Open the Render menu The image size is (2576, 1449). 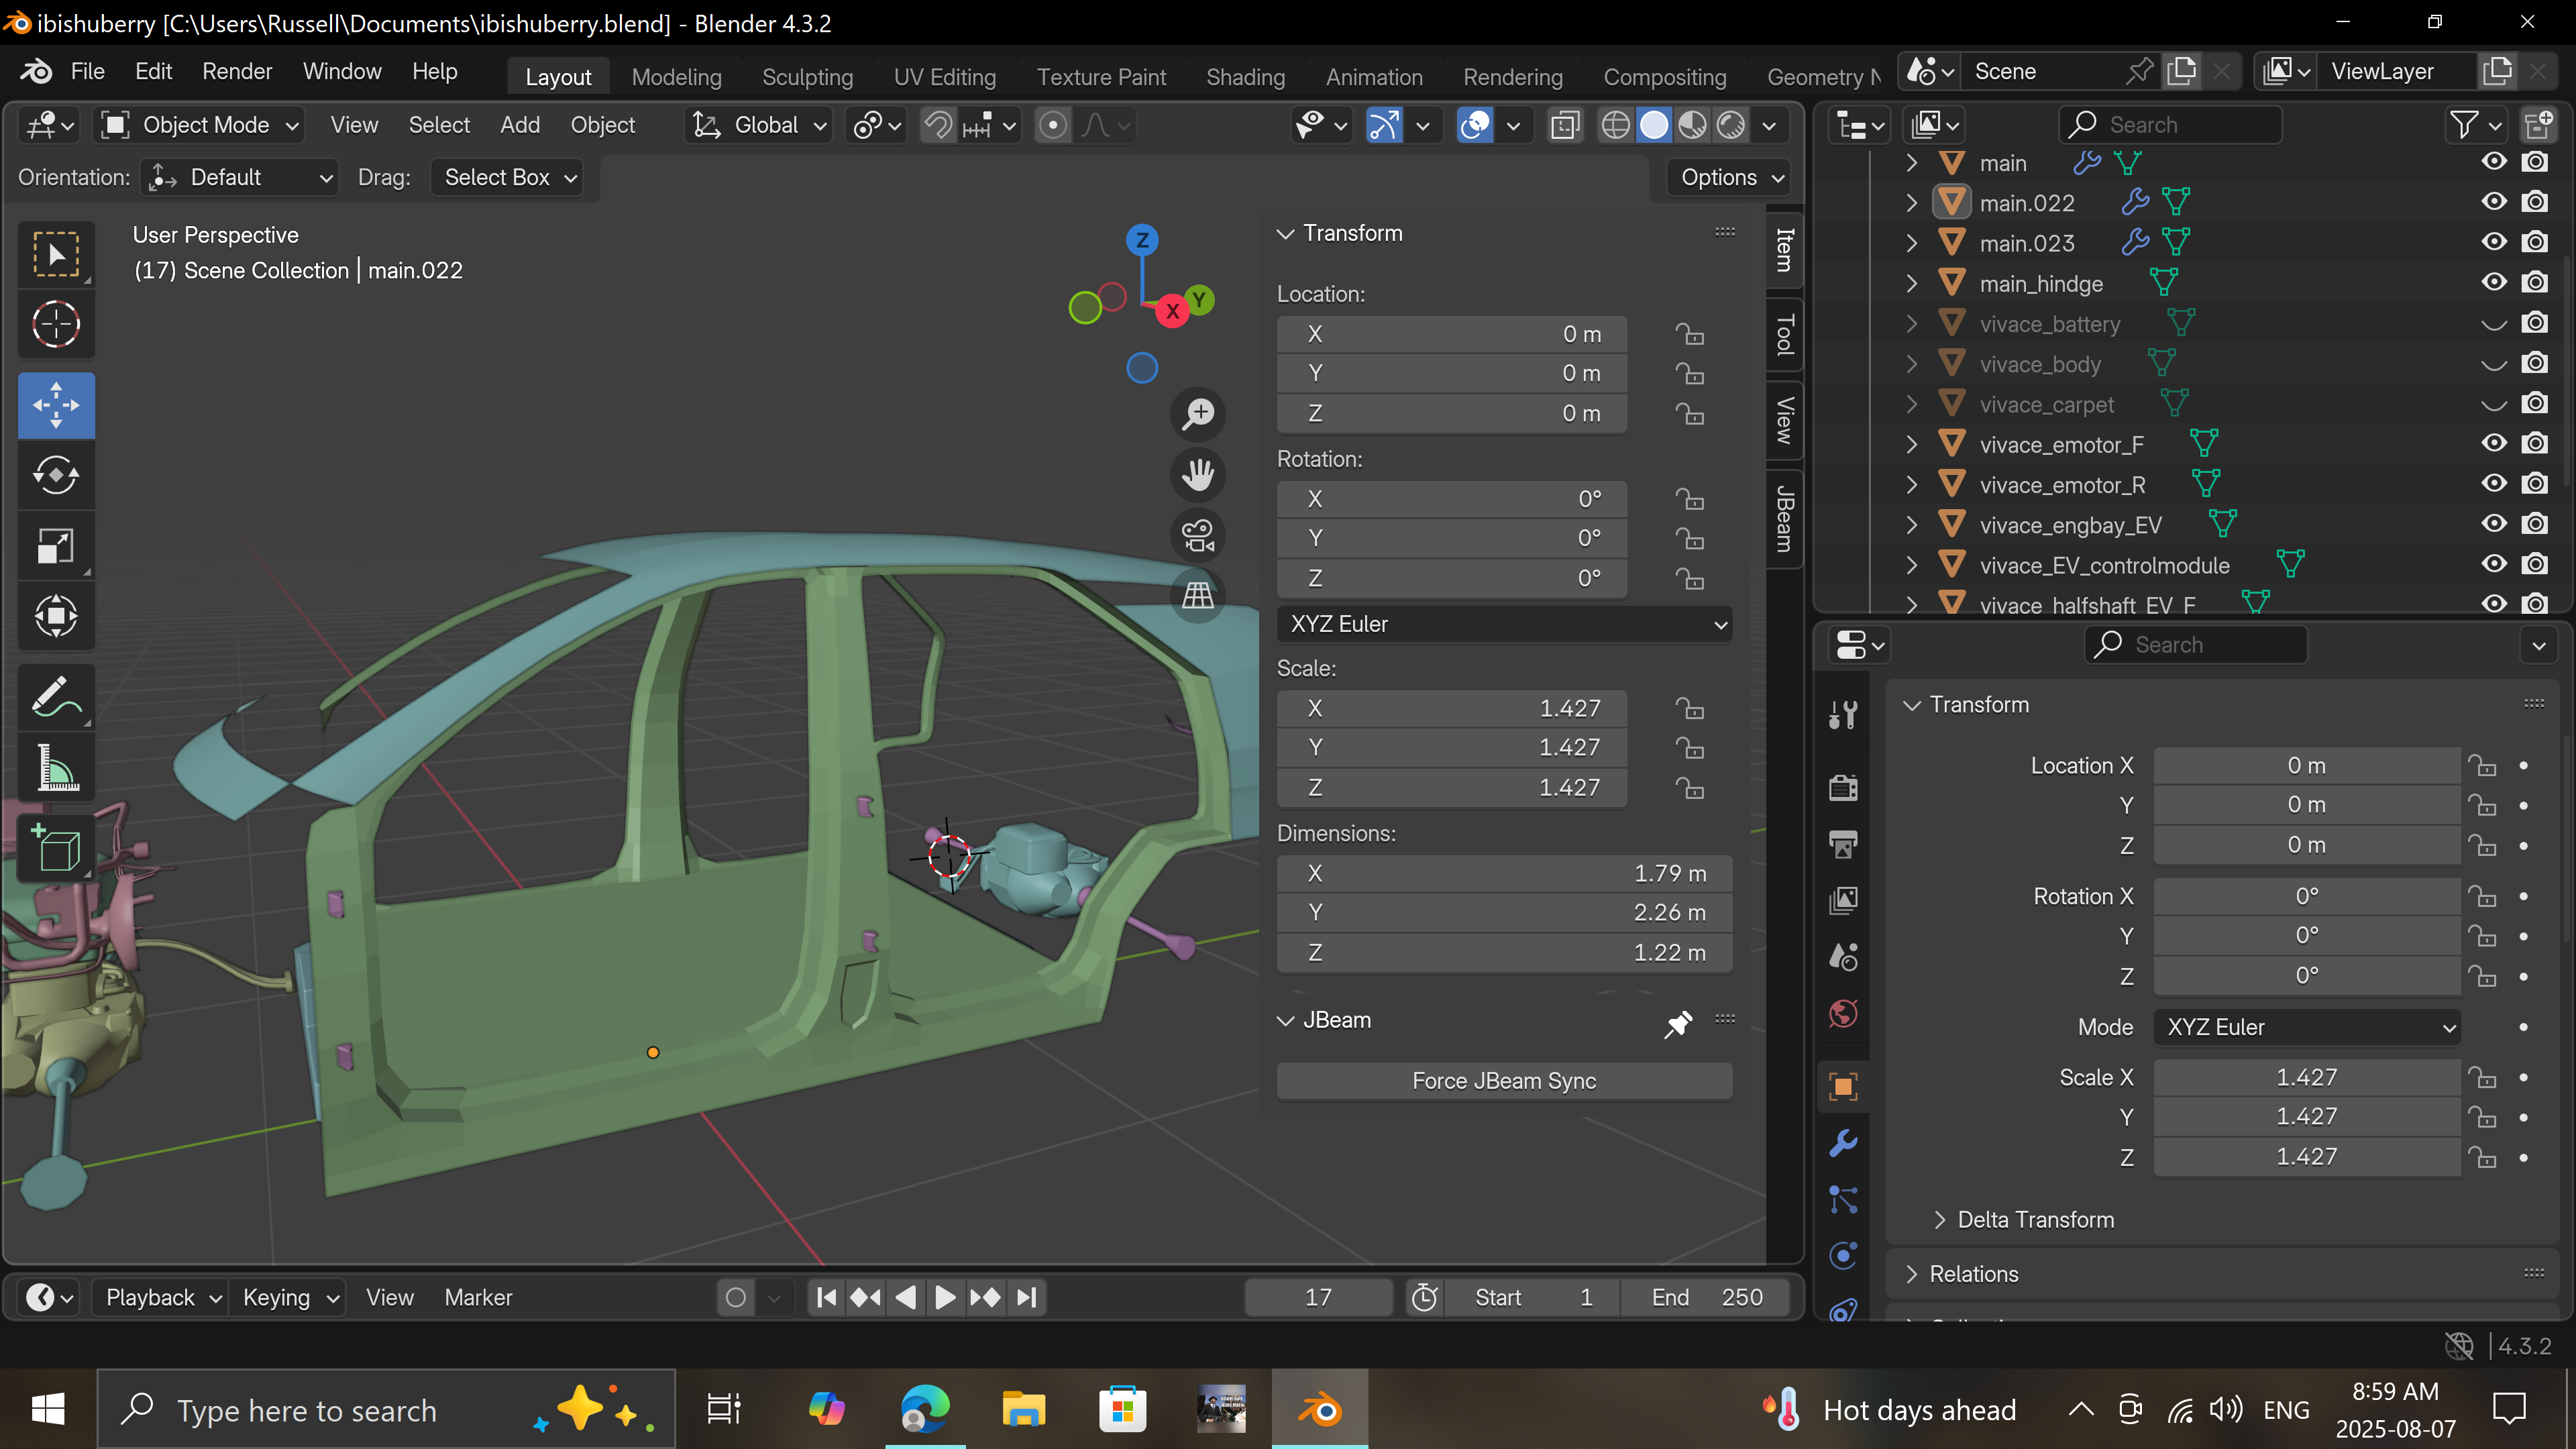click(x=237, y=71)
